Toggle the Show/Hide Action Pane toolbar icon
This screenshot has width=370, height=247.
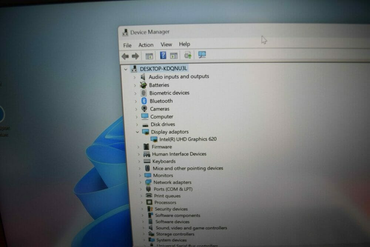(174, 56)
